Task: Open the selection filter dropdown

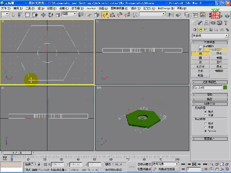Action: click(x=5, y=14)
